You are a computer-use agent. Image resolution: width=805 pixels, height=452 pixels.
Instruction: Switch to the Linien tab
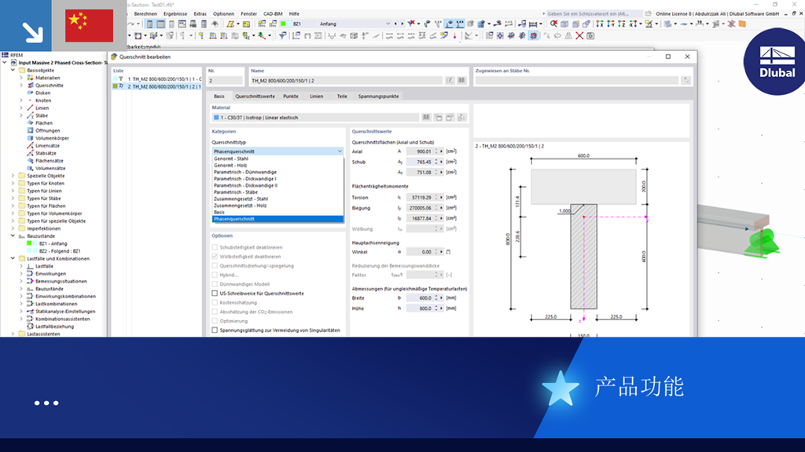coord(317,97)
